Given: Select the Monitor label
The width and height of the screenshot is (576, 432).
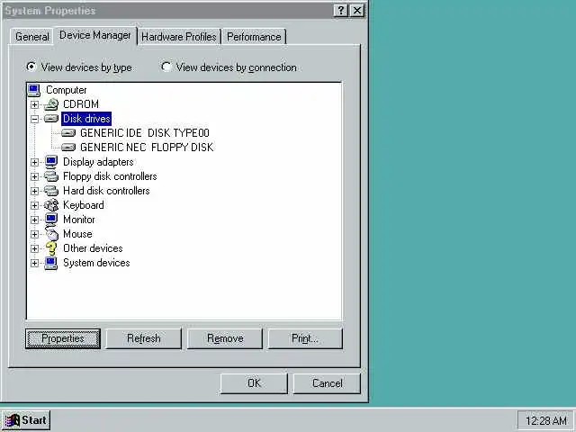Looking at the screenshot, I should coord(79,220).
